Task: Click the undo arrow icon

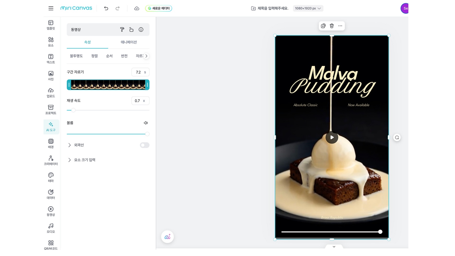Action: point(106,8)
